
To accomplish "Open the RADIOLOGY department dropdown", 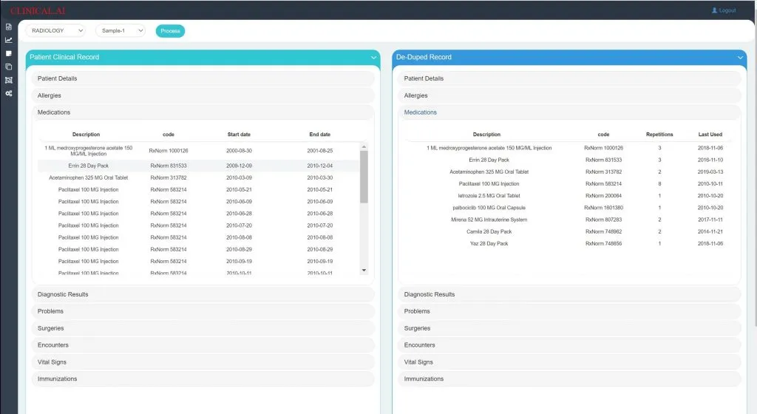I will click(55, 30).
